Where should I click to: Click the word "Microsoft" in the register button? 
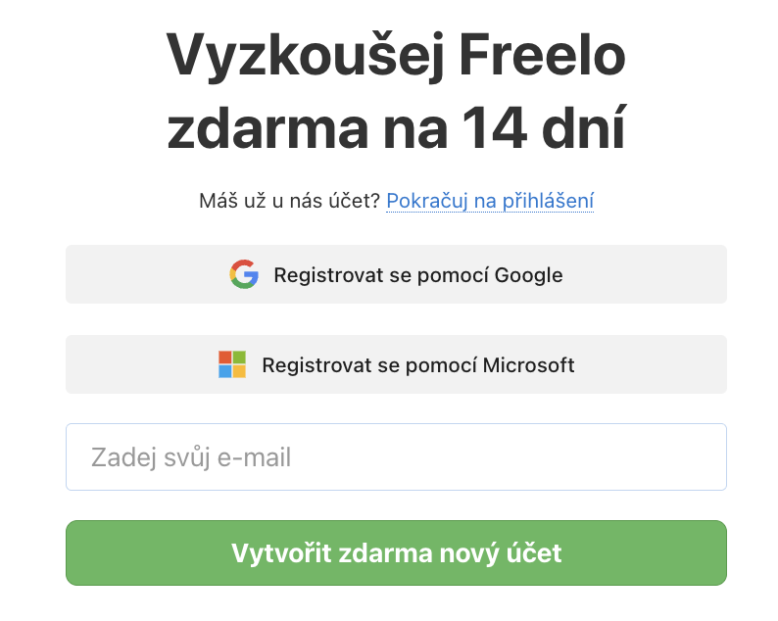point(529,365)
